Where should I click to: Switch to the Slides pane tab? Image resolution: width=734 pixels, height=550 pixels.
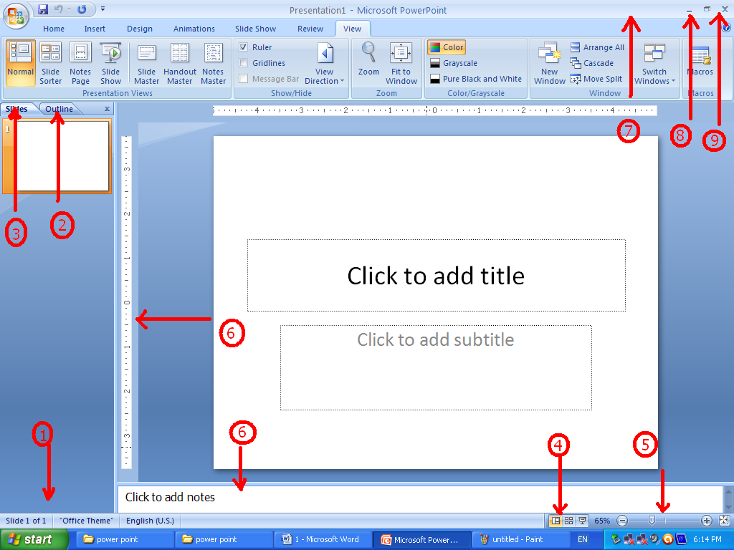(17, 109)
